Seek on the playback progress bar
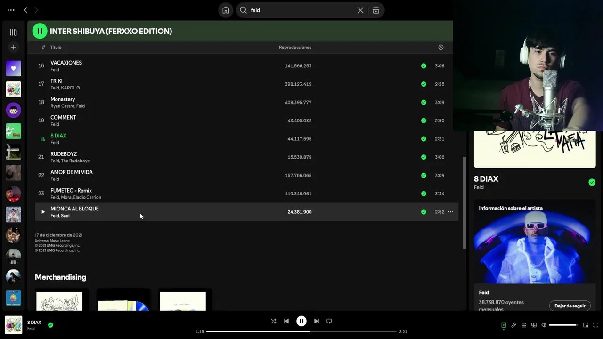603x339 pixels. [301, 331]
